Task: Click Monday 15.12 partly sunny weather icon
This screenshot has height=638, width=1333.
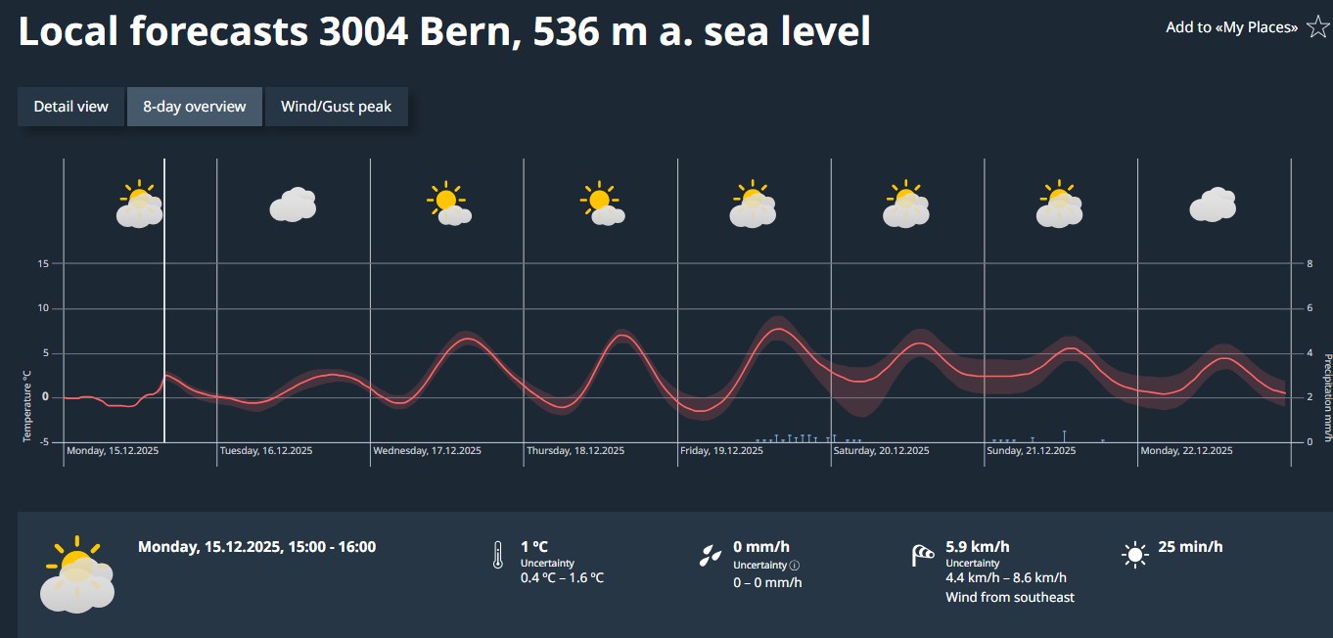Action: [139, 205]
